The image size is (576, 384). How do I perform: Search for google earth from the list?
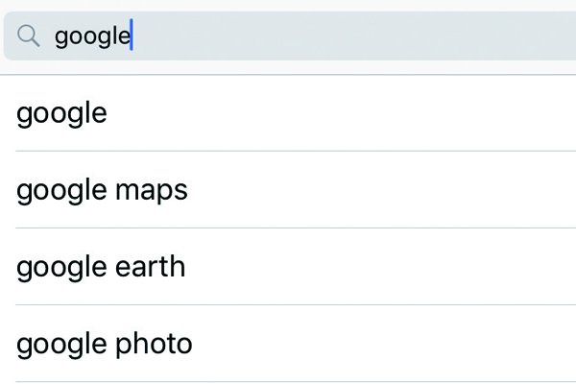point(101,266)
